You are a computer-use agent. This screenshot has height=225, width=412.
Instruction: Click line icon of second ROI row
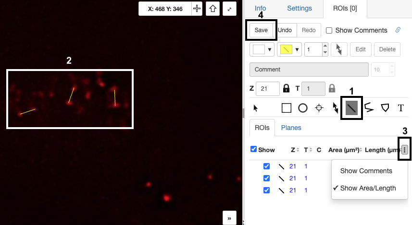(x=281, y=178)
